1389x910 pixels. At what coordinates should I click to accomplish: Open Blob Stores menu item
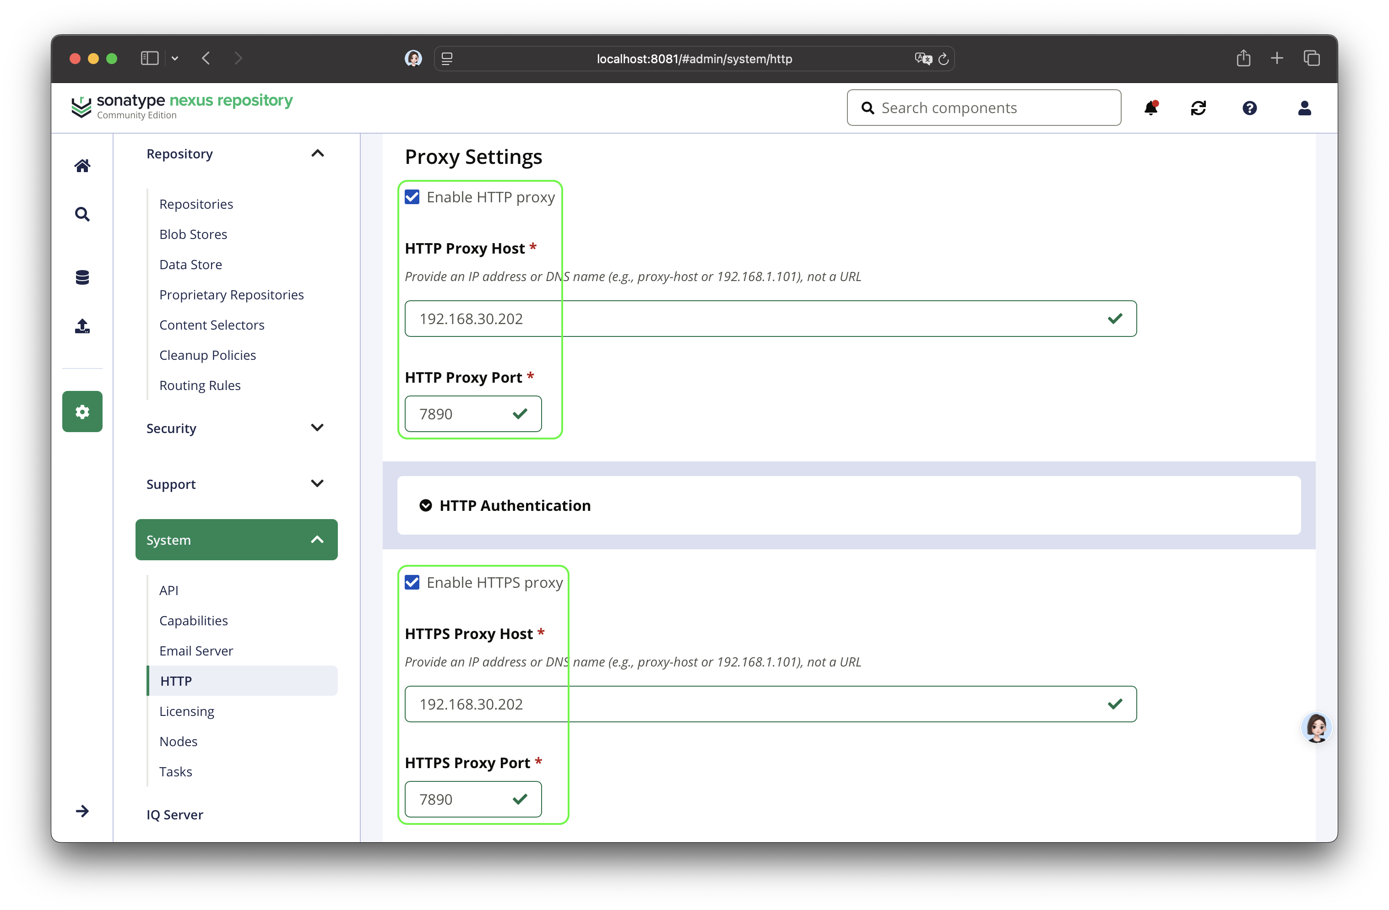click(x=193, y=235)
